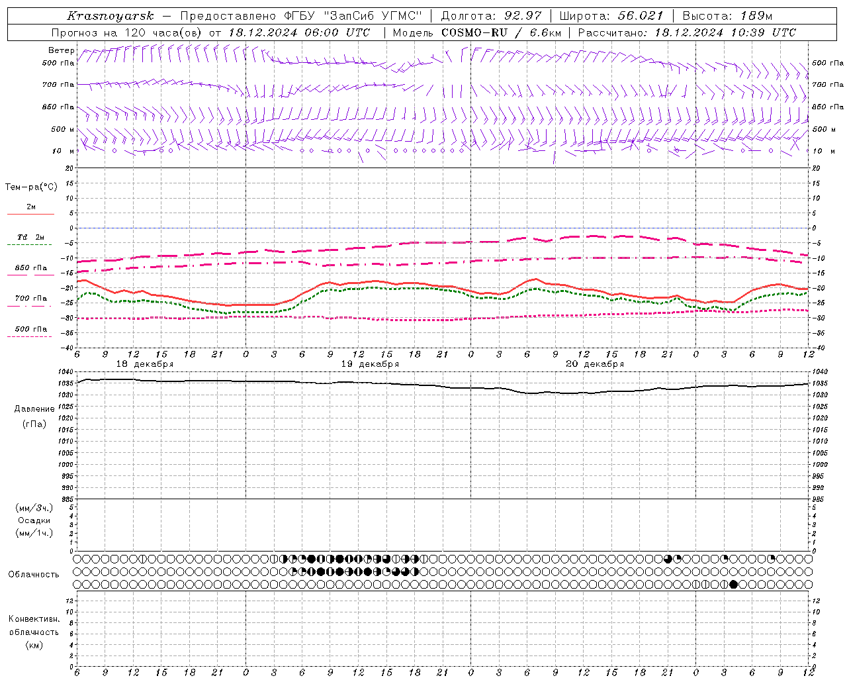Click the Тем-ра(°C) panel label
This screenshot has height=678, width=847.
[x=31, y=187]
